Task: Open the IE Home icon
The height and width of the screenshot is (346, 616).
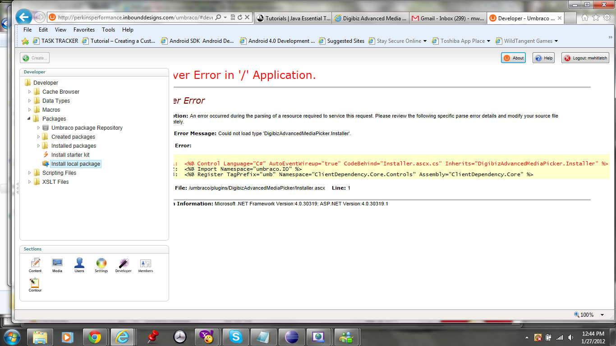Action: [x=585, y=18]
